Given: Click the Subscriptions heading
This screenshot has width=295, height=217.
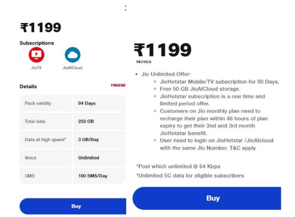Looking at the screenshot, I should click(x=37, y=43).
